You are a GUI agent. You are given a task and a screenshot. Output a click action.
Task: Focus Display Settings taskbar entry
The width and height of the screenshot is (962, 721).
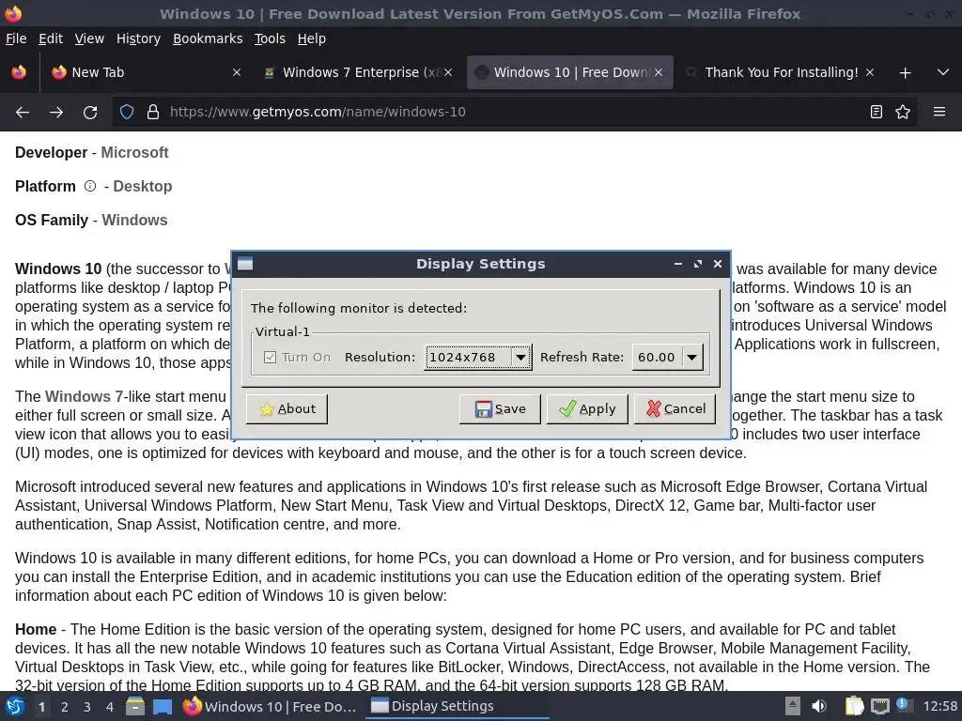click(458, 706)
